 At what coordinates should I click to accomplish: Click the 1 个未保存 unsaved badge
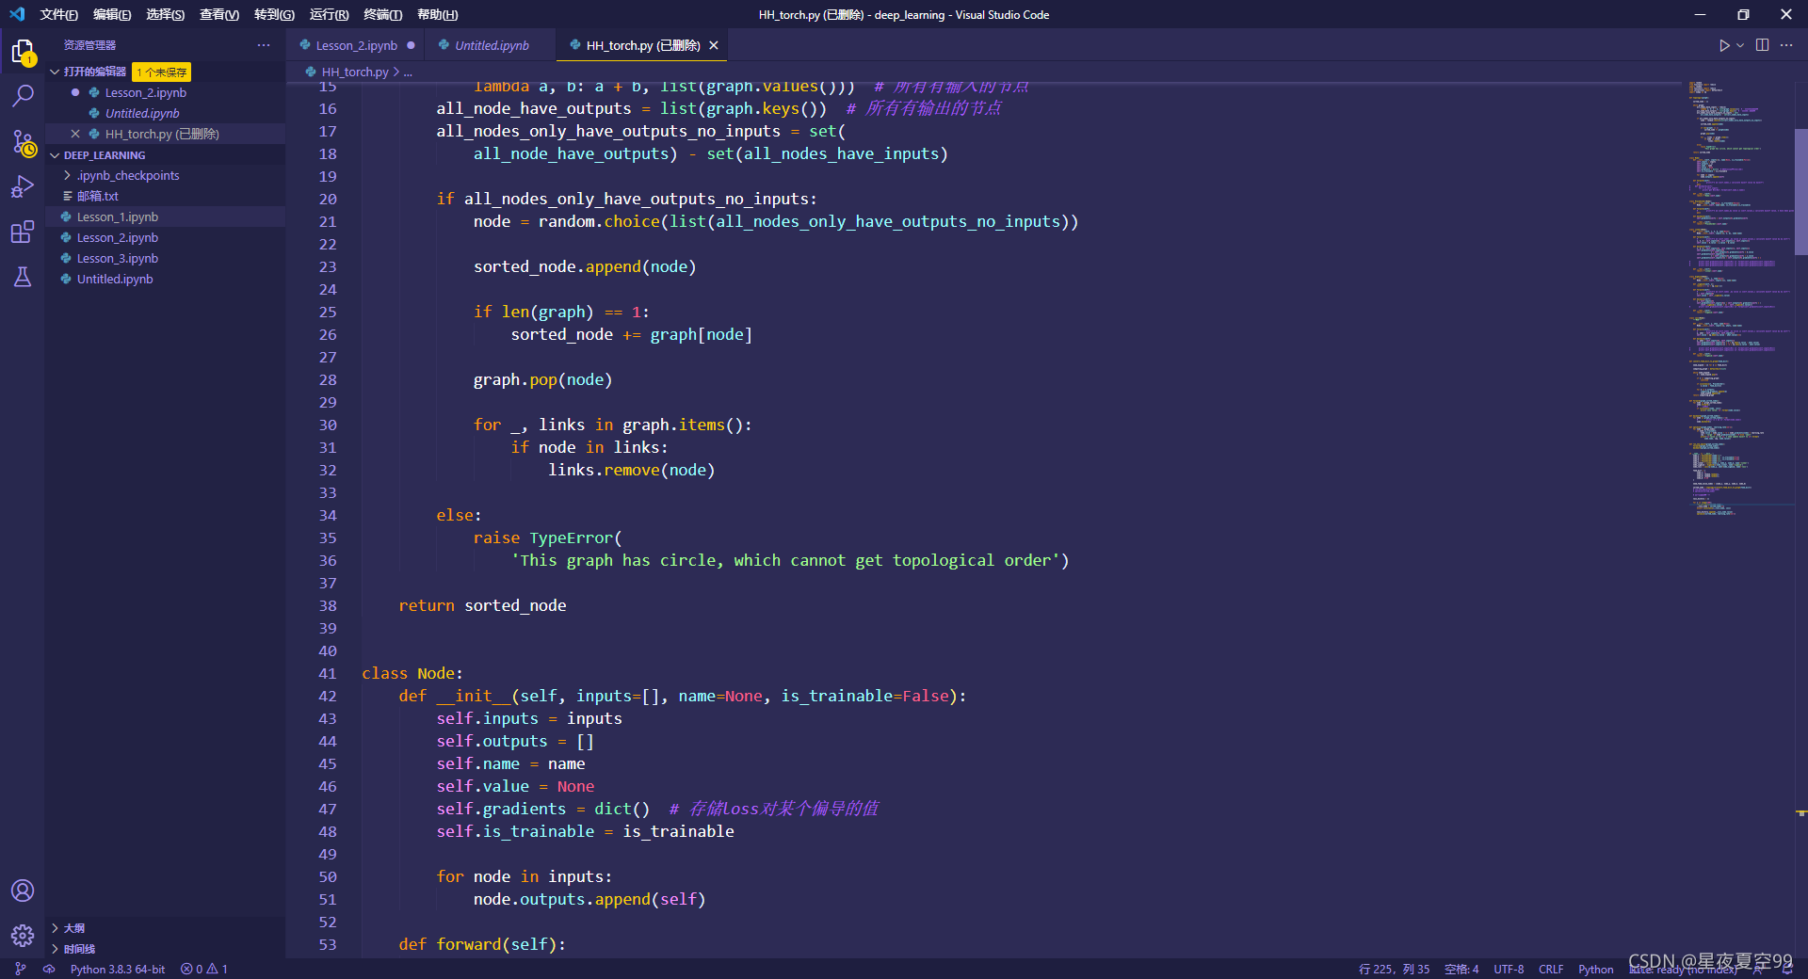click(162, 72)
